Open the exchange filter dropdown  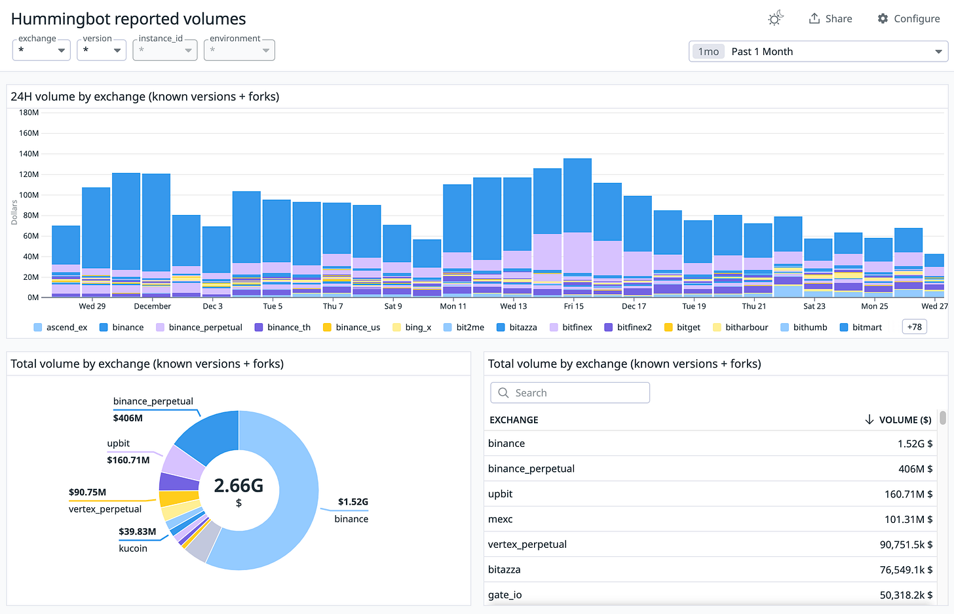point(41,50)
